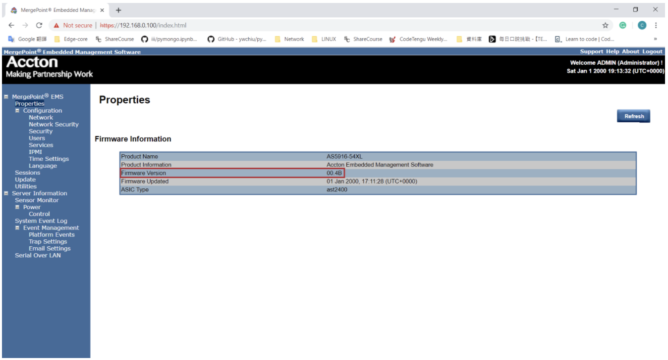Select Properties in the sidebar
Viewport: 668px width, 360px height.
30,104
